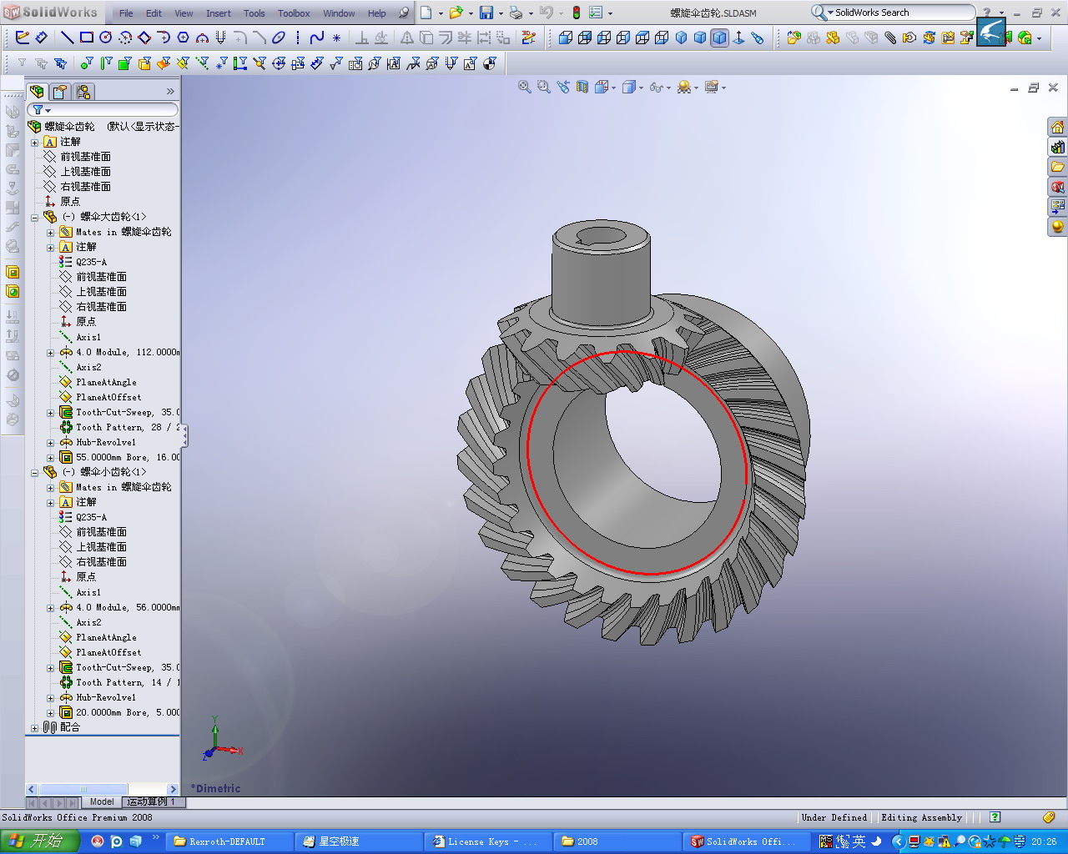The width and height of the screenshot is (1068, 854).
Task: Open the View Orientation dropdown
Action: (x=612, y=87)
